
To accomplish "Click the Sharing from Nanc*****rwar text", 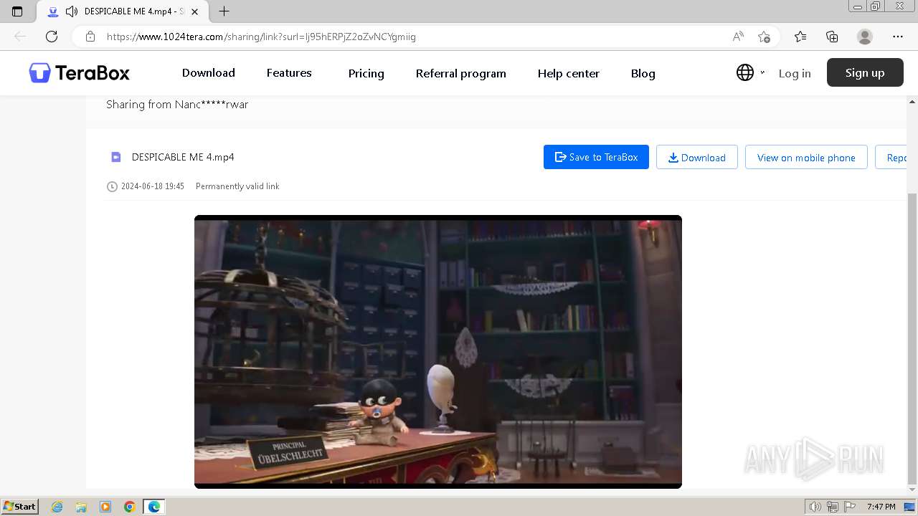I will click(x=177, y=104).
